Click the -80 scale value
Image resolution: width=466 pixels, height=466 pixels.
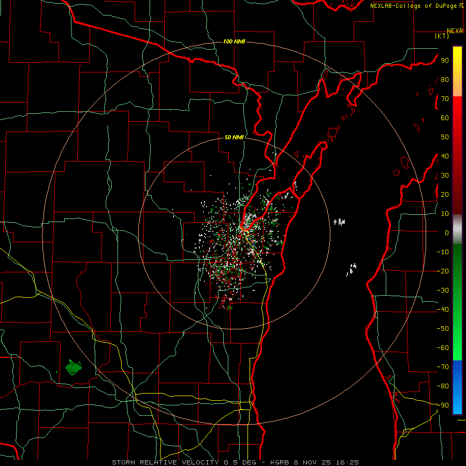click(x=443, y=386)
